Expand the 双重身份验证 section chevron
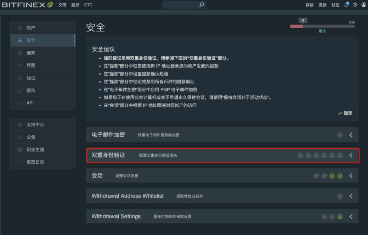 pyautogui.click(x=351, y=155)
